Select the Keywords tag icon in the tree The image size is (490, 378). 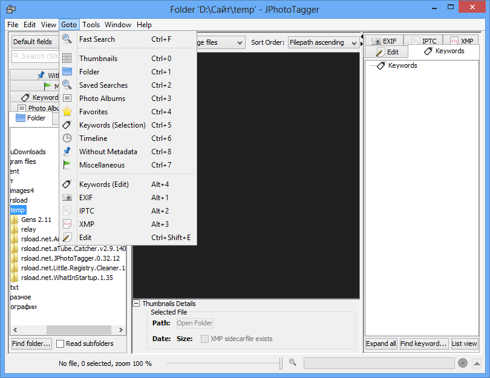[x=381, y=65]
